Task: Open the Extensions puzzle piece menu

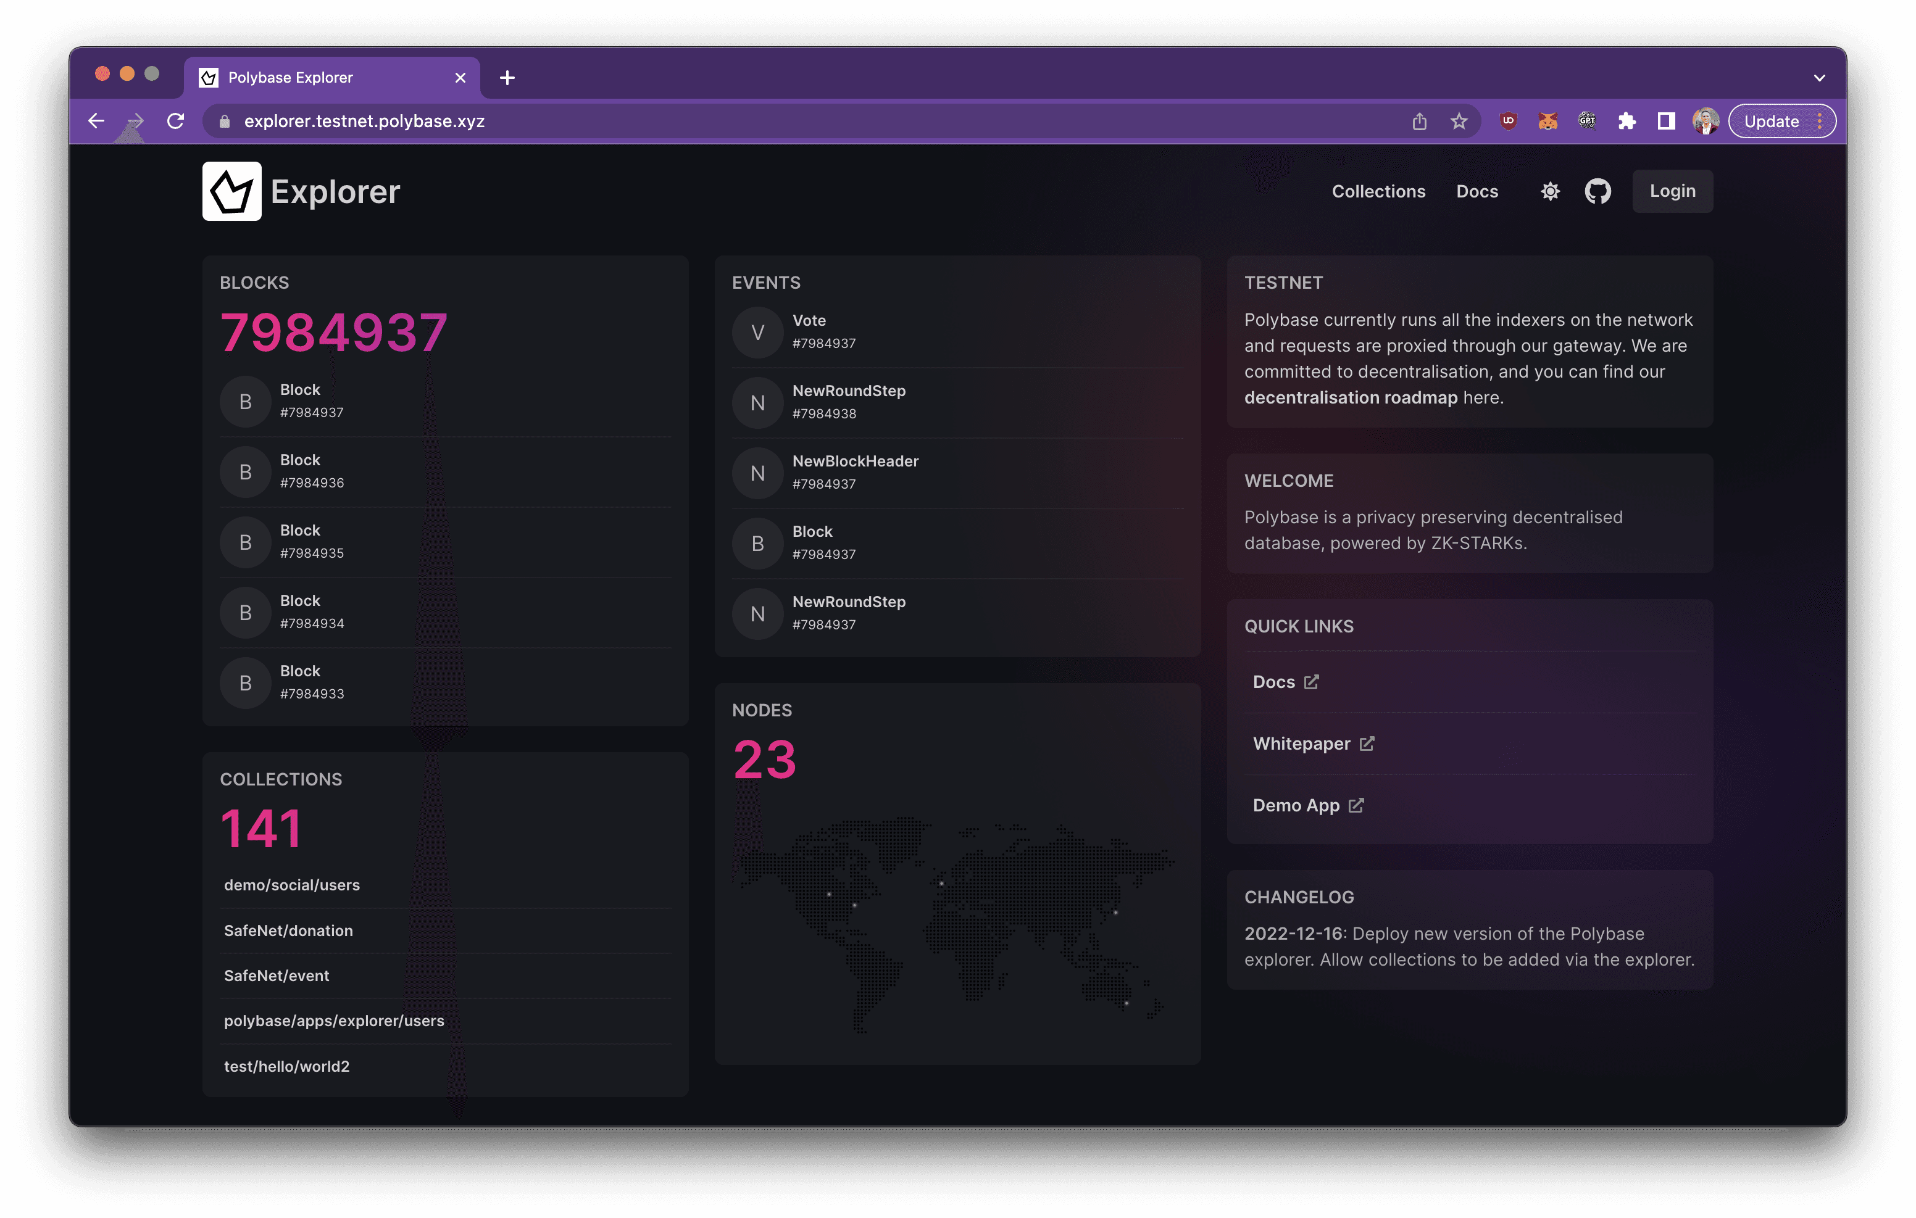Action: pyautogui.click(x=1627, y=121)
